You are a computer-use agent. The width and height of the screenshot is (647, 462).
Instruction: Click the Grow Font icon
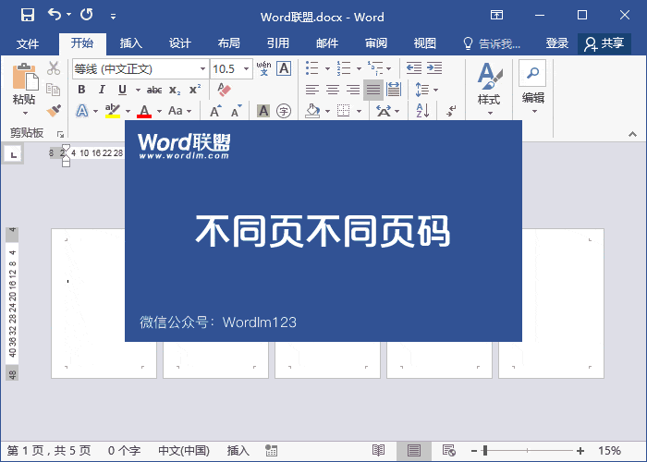click(215, 111)
